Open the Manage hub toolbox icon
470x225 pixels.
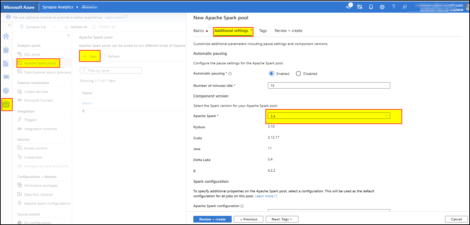point(7,104)
